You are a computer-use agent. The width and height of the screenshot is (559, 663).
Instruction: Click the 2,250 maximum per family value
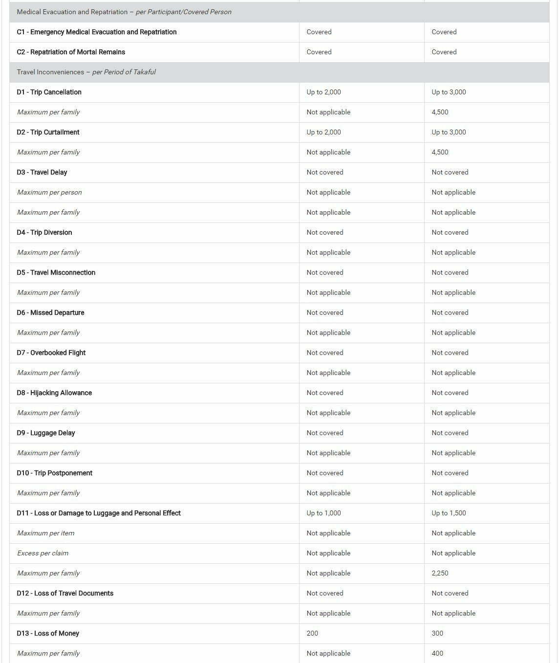(x=440, y=573)
